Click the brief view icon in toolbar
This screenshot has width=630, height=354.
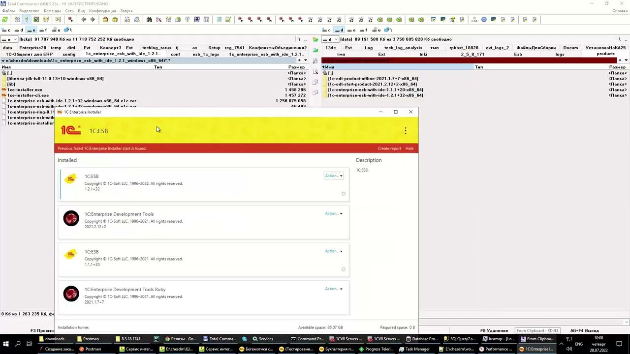coord(17,20)
